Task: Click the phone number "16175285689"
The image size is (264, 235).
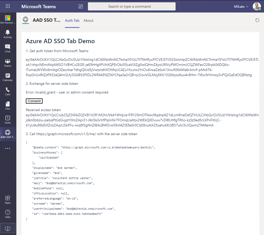Action: [x=49, y=158]
